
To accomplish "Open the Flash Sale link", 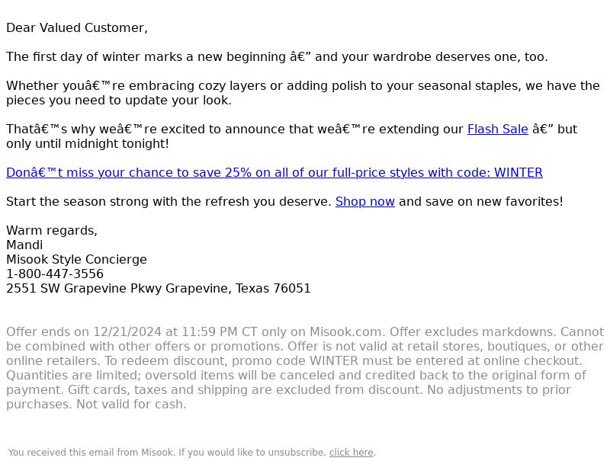I will [x=498, y=129].
